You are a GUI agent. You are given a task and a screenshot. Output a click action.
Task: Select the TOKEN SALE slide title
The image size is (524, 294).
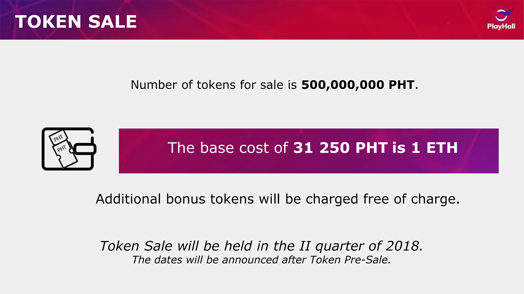pos(76,22)
